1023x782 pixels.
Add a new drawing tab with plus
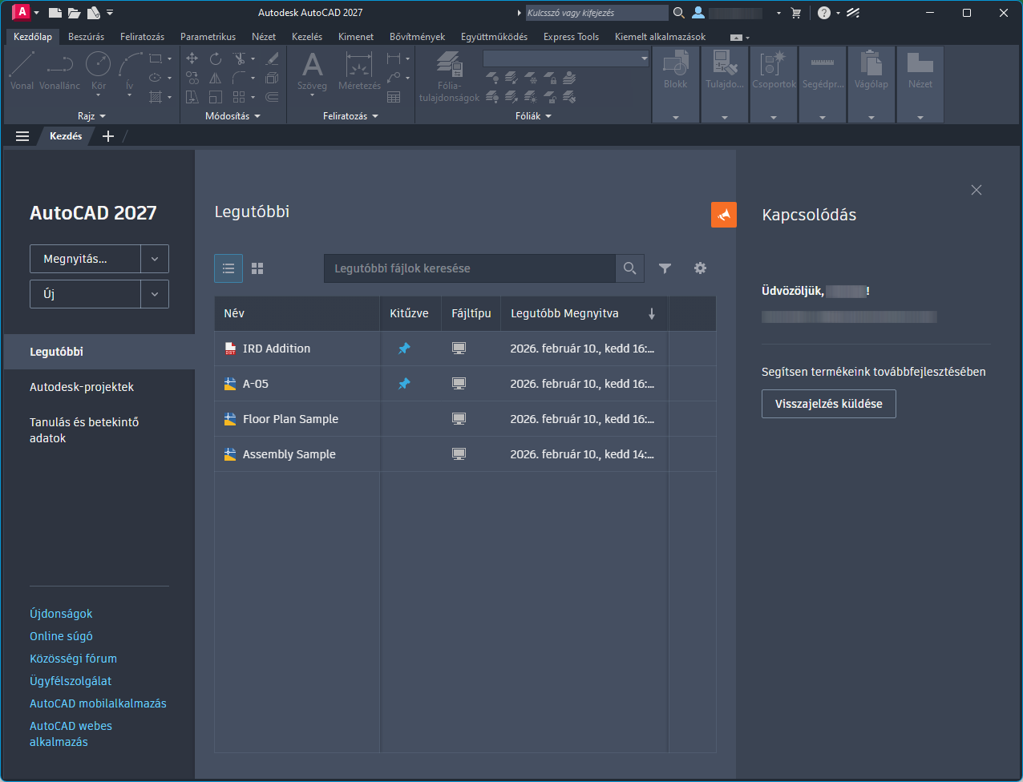tap(108, 136)
